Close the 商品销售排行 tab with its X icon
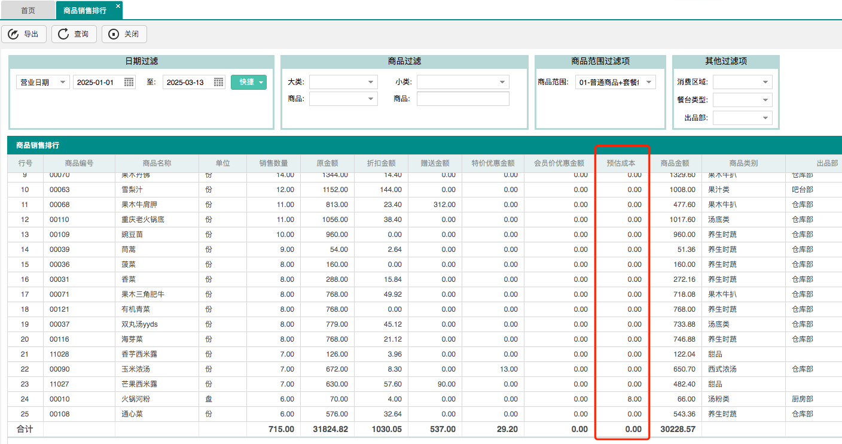 point(117,4)
